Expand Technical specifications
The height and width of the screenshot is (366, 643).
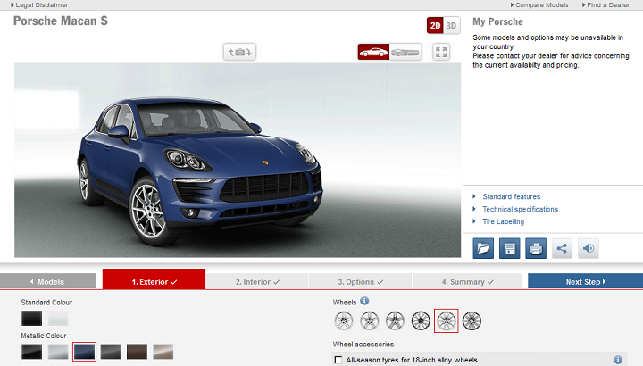520,209
